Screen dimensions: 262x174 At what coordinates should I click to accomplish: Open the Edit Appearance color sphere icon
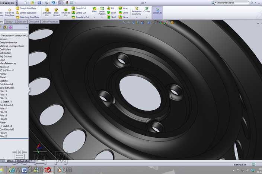point(172,23)
